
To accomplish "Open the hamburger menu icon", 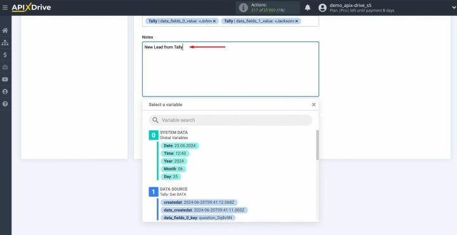I will [5, 8].
